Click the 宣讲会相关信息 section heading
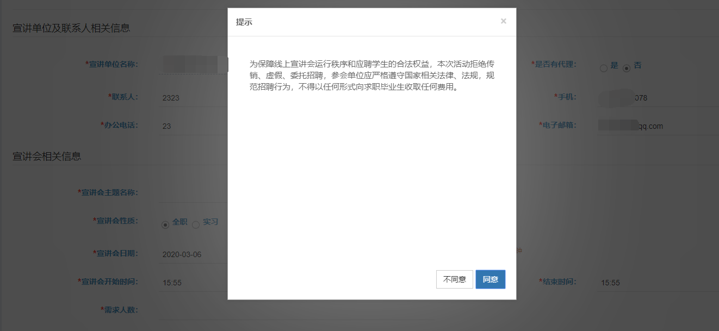The image size is (719, 331). (47, 157)
